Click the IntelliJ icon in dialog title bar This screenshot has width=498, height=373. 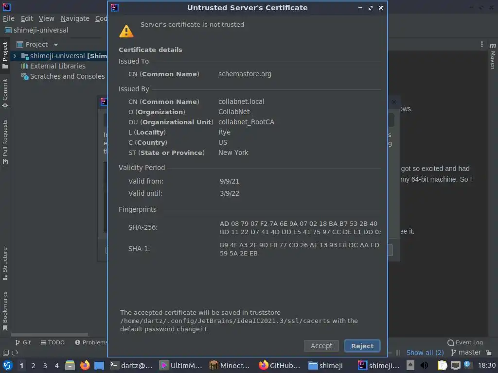115,8
